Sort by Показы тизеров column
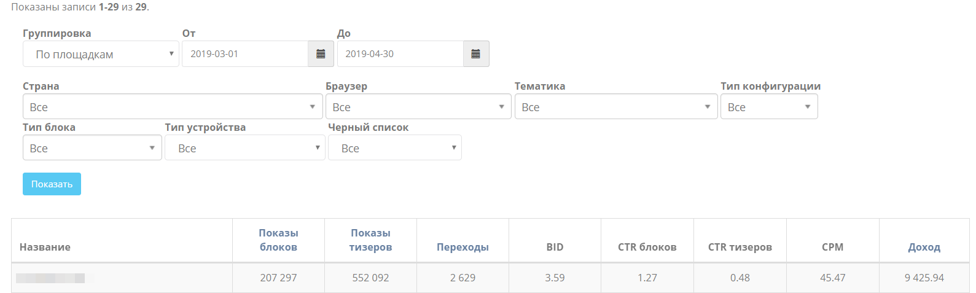This screenshot has height=293, width=976. 370,240
